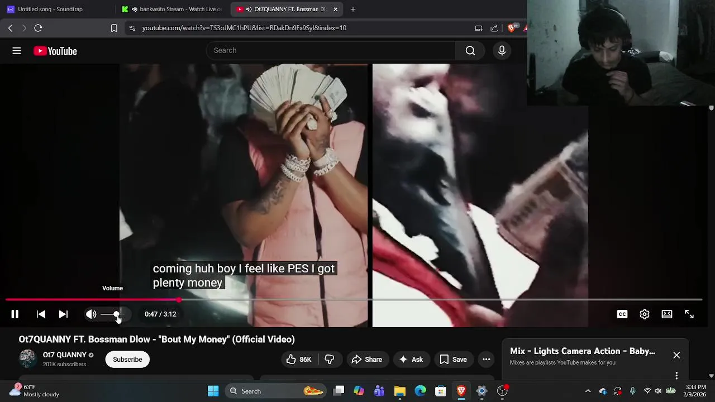Screen dimensions: 715x402
Task: Pause the video with the pause button
Action: coord(15,314)
